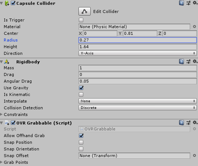Expand the Grab Points section
Screen dimensions: 198x166
click(x=1, y=162)
